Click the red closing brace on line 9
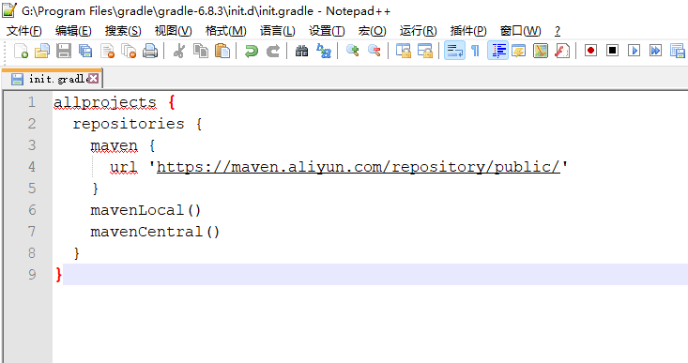 pyautogui.click(x=59, y=275)
